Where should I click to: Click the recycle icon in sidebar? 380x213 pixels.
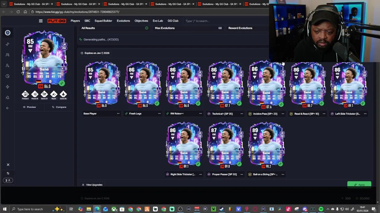[8, 97]
